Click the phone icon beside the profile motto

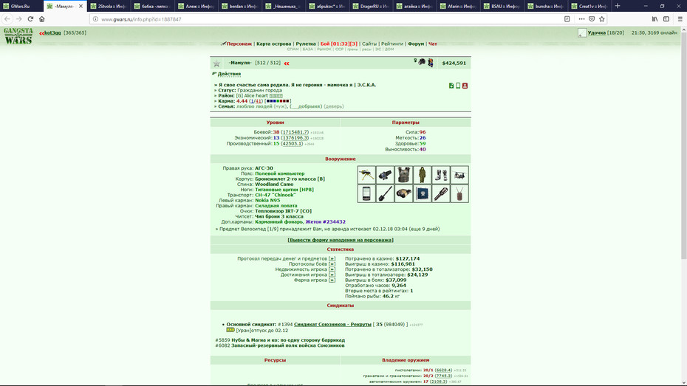pyautogui.click(x=458, y=86)
